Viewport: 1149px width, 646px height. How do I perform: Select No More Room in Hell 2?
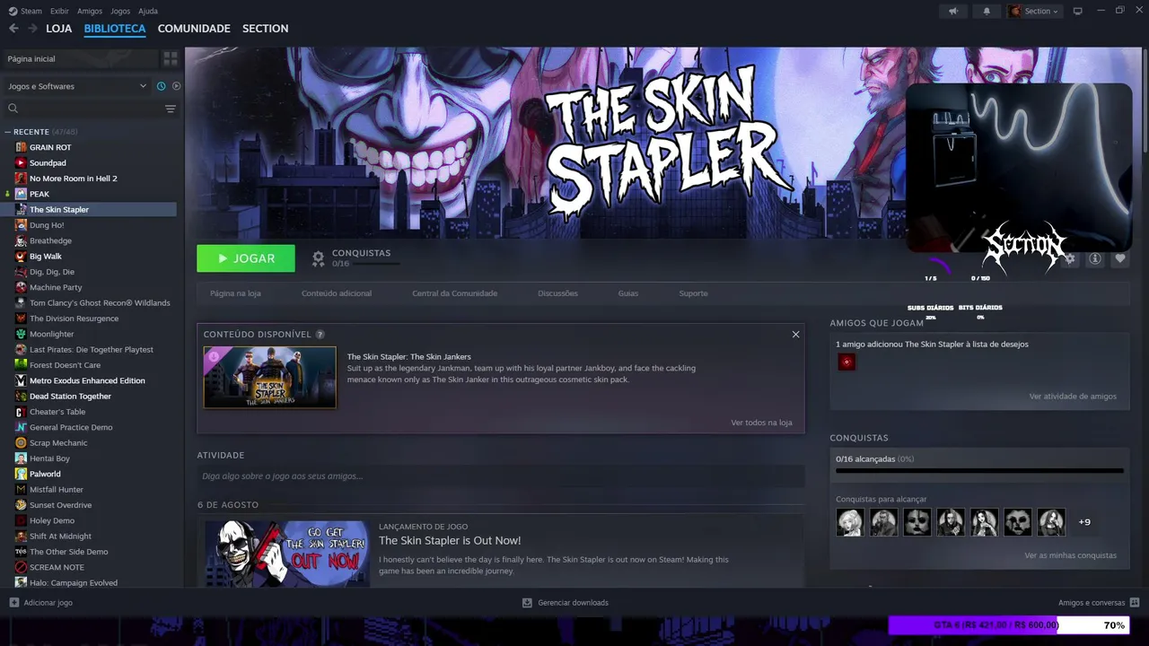73,179
